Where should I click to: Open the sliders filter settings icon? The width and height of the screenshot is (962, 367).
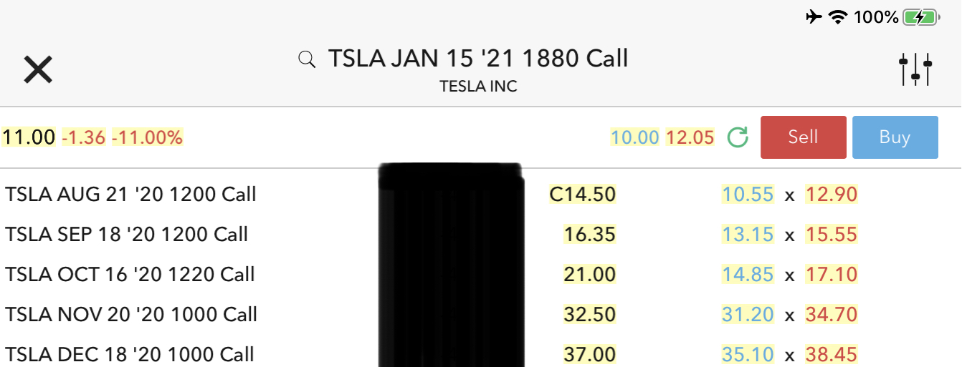pos(915,69)
